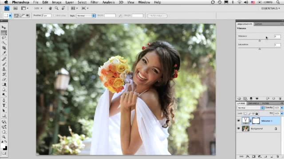Viewport: 284px width, 159px height.
Task: Open the Analysis menu
Action: point(108,2)
